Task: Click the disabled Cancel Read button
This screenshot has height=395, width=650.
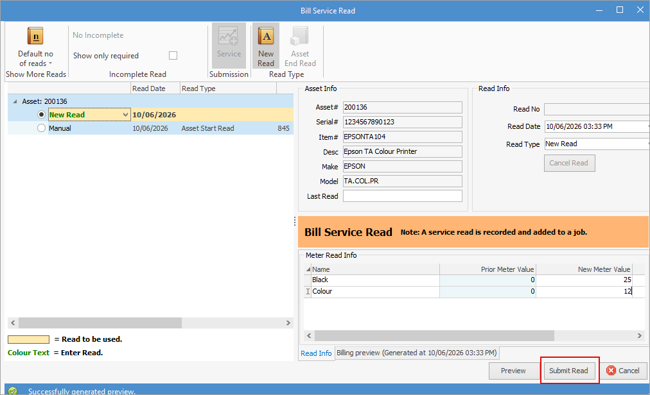Action: click(x=569, y=163)
